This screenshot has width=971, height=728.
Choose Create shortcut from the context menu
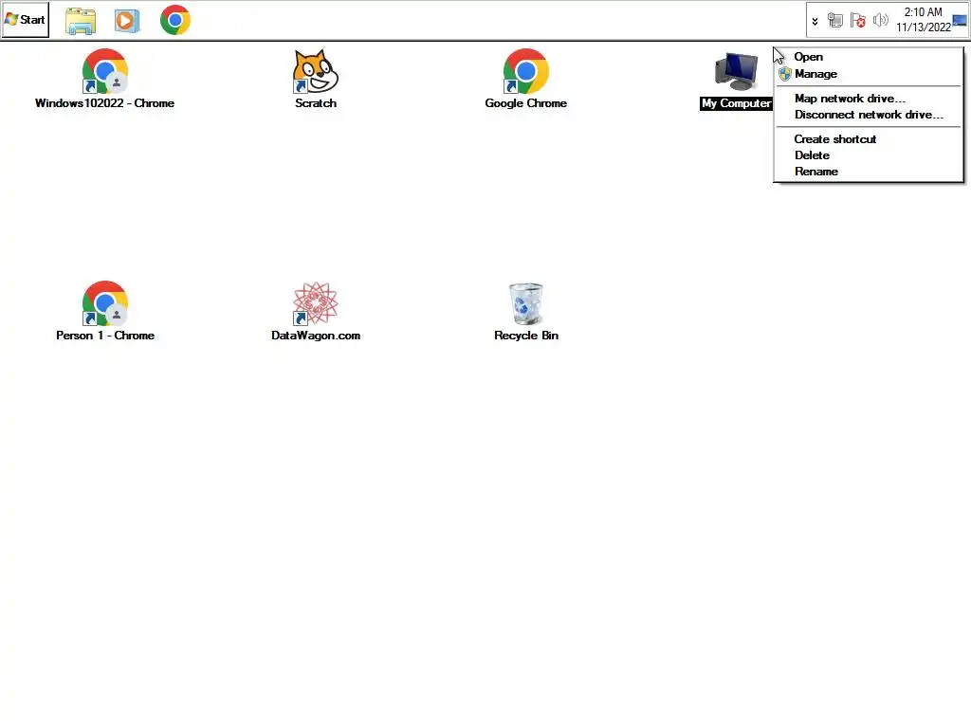[869, 139]
